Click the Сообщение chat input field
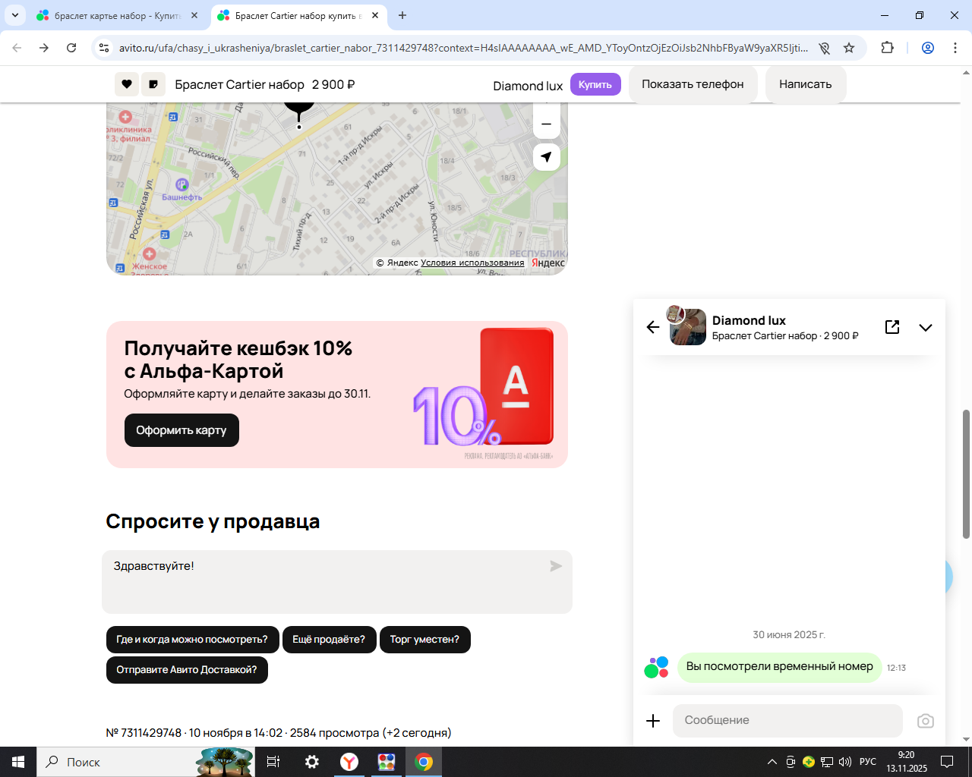The height and width of the screenshot is (777, 972). (x=787, y=721)
